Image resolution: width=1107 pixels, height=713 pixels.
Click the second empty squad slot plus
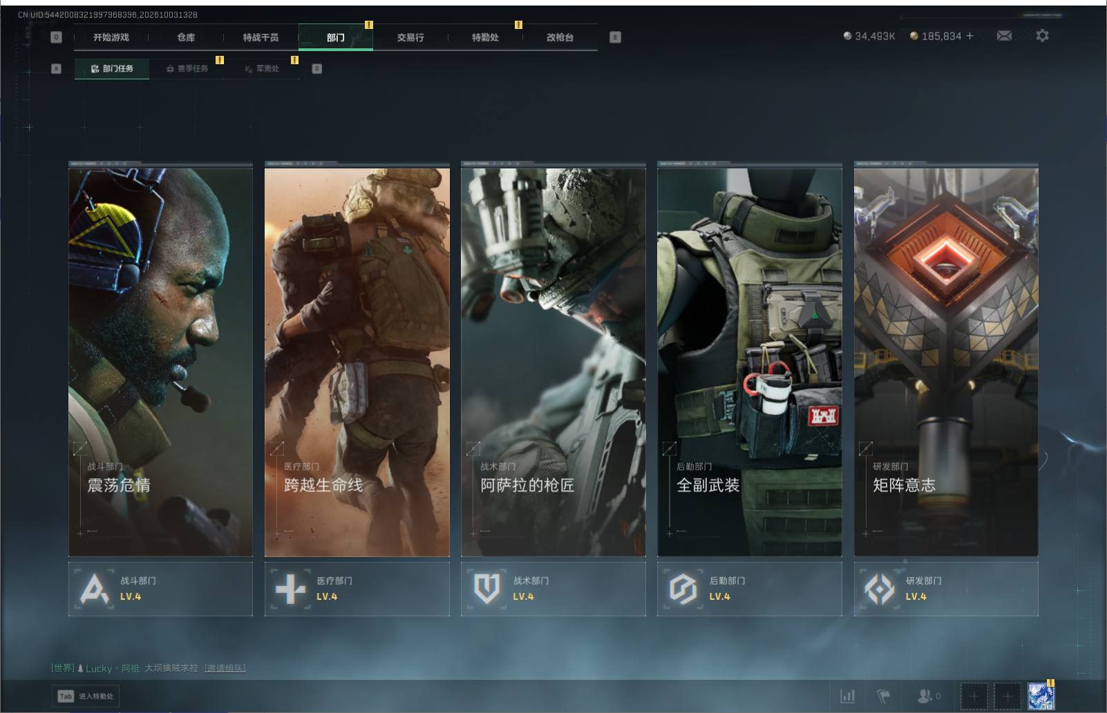tap(1007, 696)
